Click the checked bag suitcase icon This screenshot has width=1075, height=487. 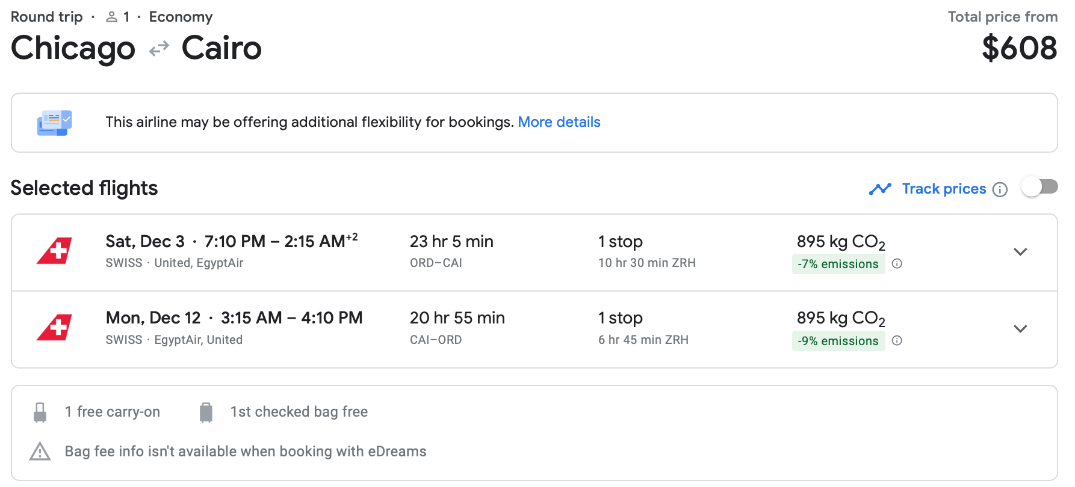click(206, 412)
